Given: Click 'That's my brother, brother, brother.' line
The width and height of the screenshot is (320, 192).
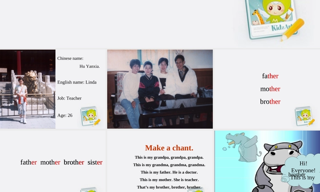Looking at the screenshot, I should pos(169,187).
